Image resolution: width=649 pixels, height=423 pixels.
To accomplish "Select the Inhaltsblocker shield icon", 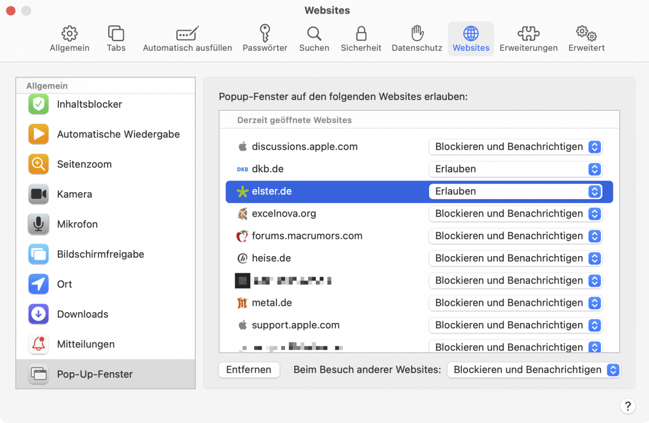I will pyautogui.click(x=38, y=104).
